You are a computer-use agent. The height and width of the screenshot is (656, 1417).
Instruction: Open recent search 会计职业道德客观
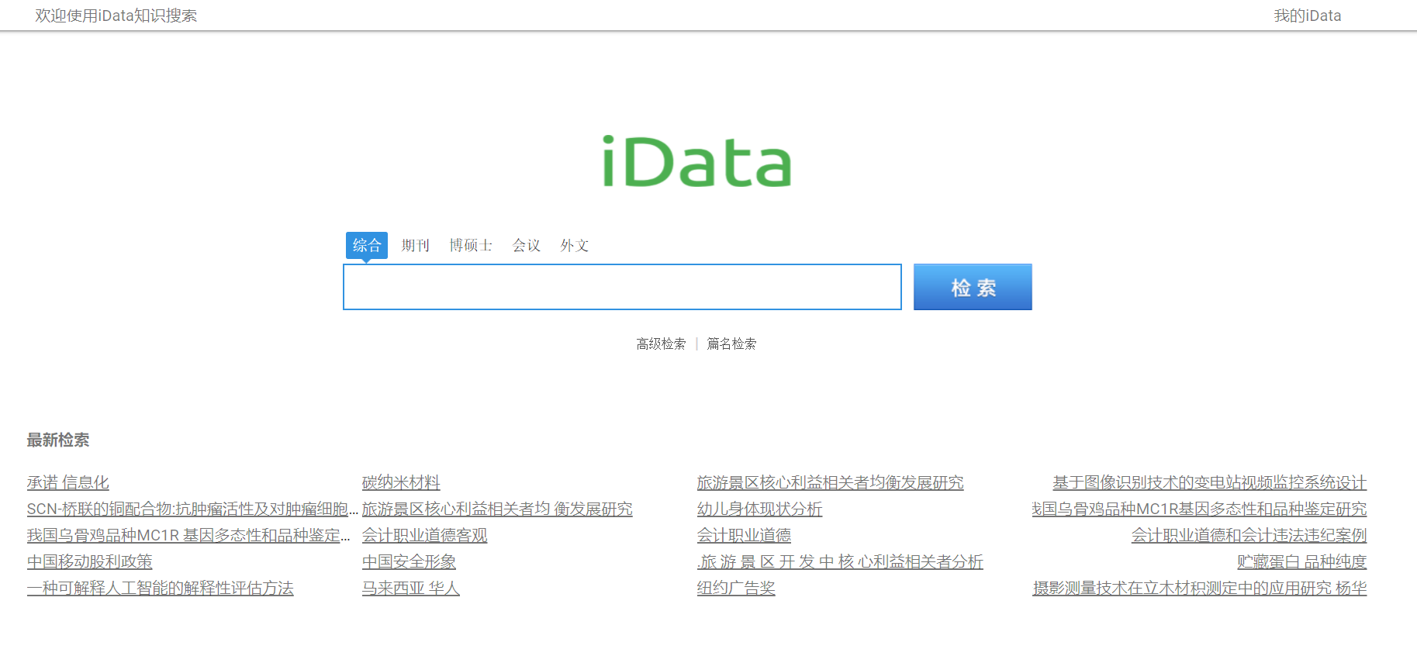pos(425,535)
